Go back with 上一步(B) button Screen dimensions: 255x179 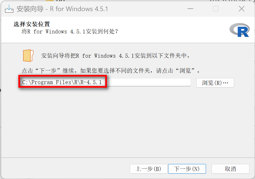[148, 169]
